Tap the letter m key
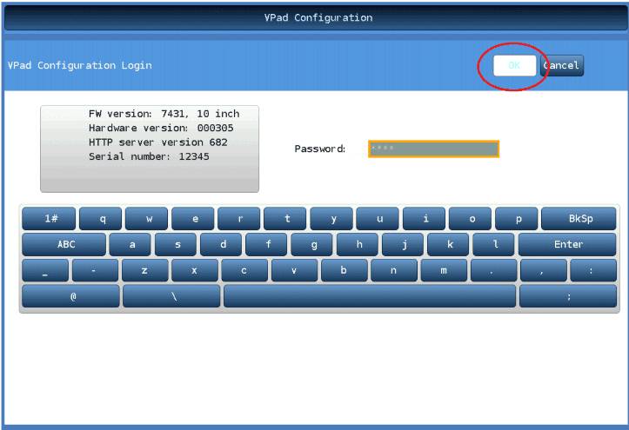The height and width of the screenshot is (430, 629). tap(443, 271)
